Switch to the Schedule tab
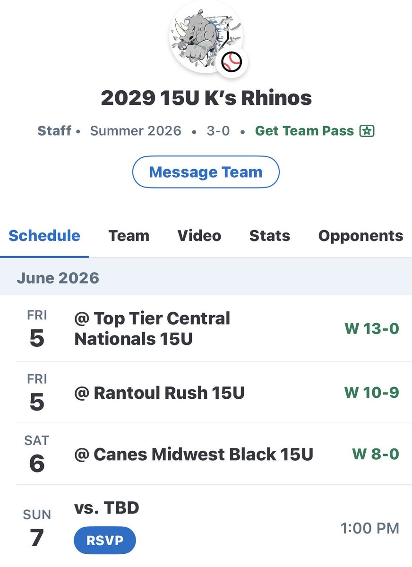Viewport: 412px width, 567px height. (x=44, y=236)
